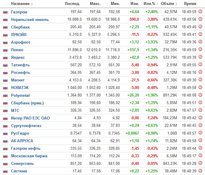Click the clock icon in Сбербанк 205,40 row
Viewport: 205px width, 175px height.
[x=200, y=26]
